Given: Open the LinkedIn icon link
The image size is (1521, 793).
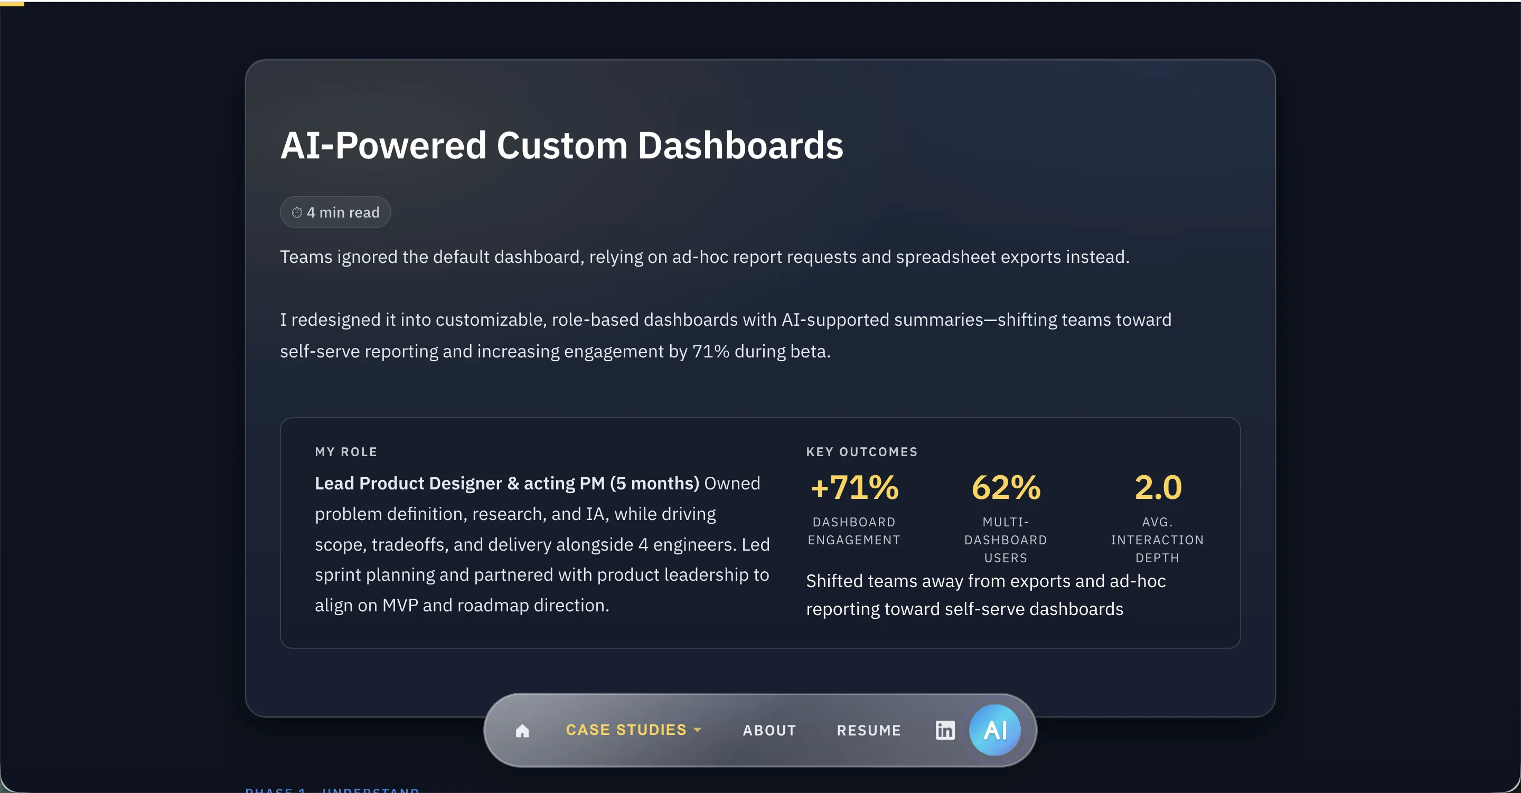Looking at the screenshot, I should point(945,730).
